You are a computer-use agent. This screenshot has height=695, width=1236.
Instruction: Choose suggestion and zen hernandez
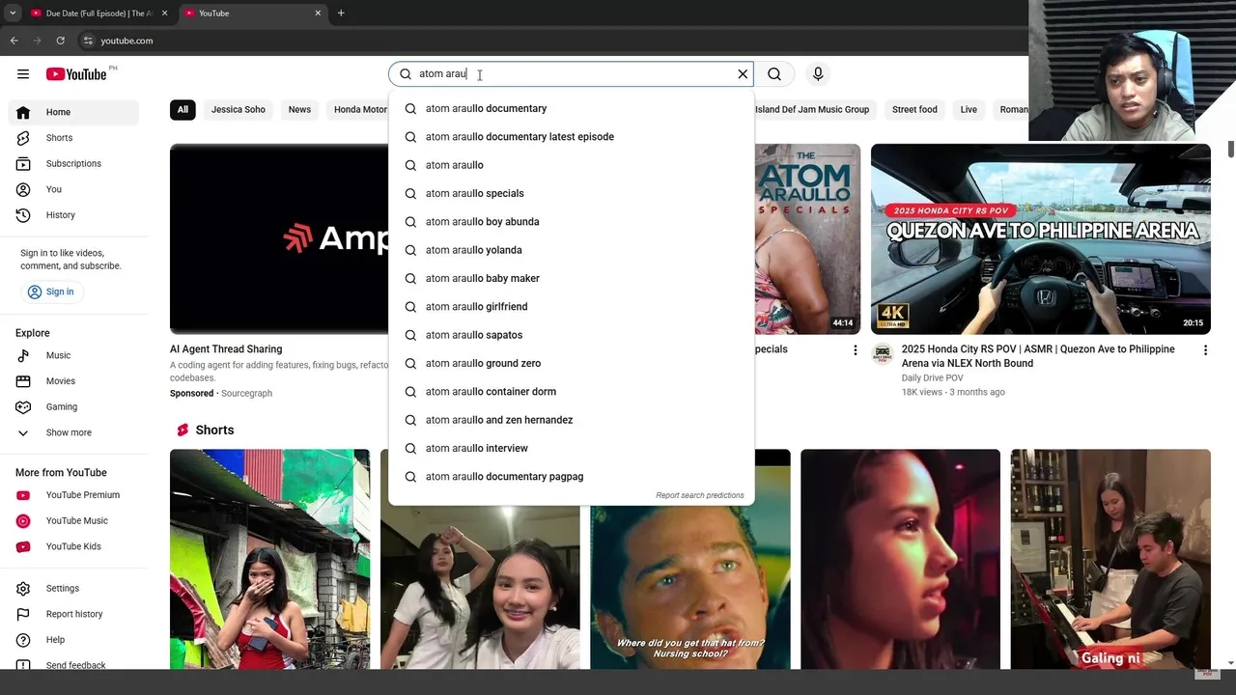[x=571, y=420]
